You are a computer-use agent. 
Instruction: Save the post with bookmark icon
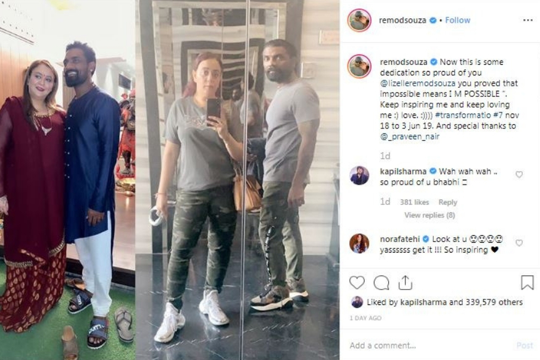527,282
